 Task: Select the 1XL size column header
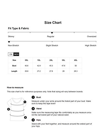[x=39, y=60]
